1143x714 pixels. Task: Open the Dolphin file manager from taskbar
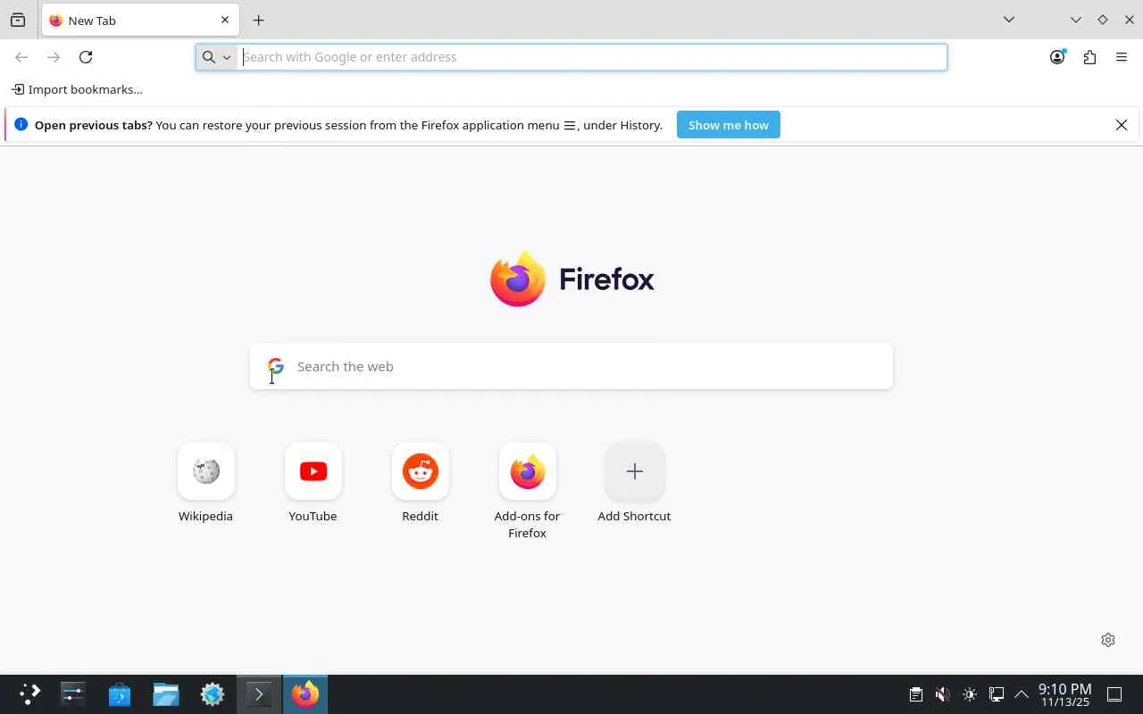coord(166,694)
